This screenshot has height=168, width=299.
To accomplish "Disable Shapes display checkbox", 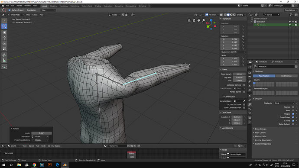I will coord(293,114).
